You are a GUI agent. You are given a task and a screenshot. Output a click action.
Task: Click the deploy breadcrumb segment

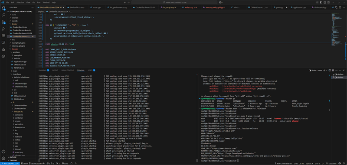41,11
